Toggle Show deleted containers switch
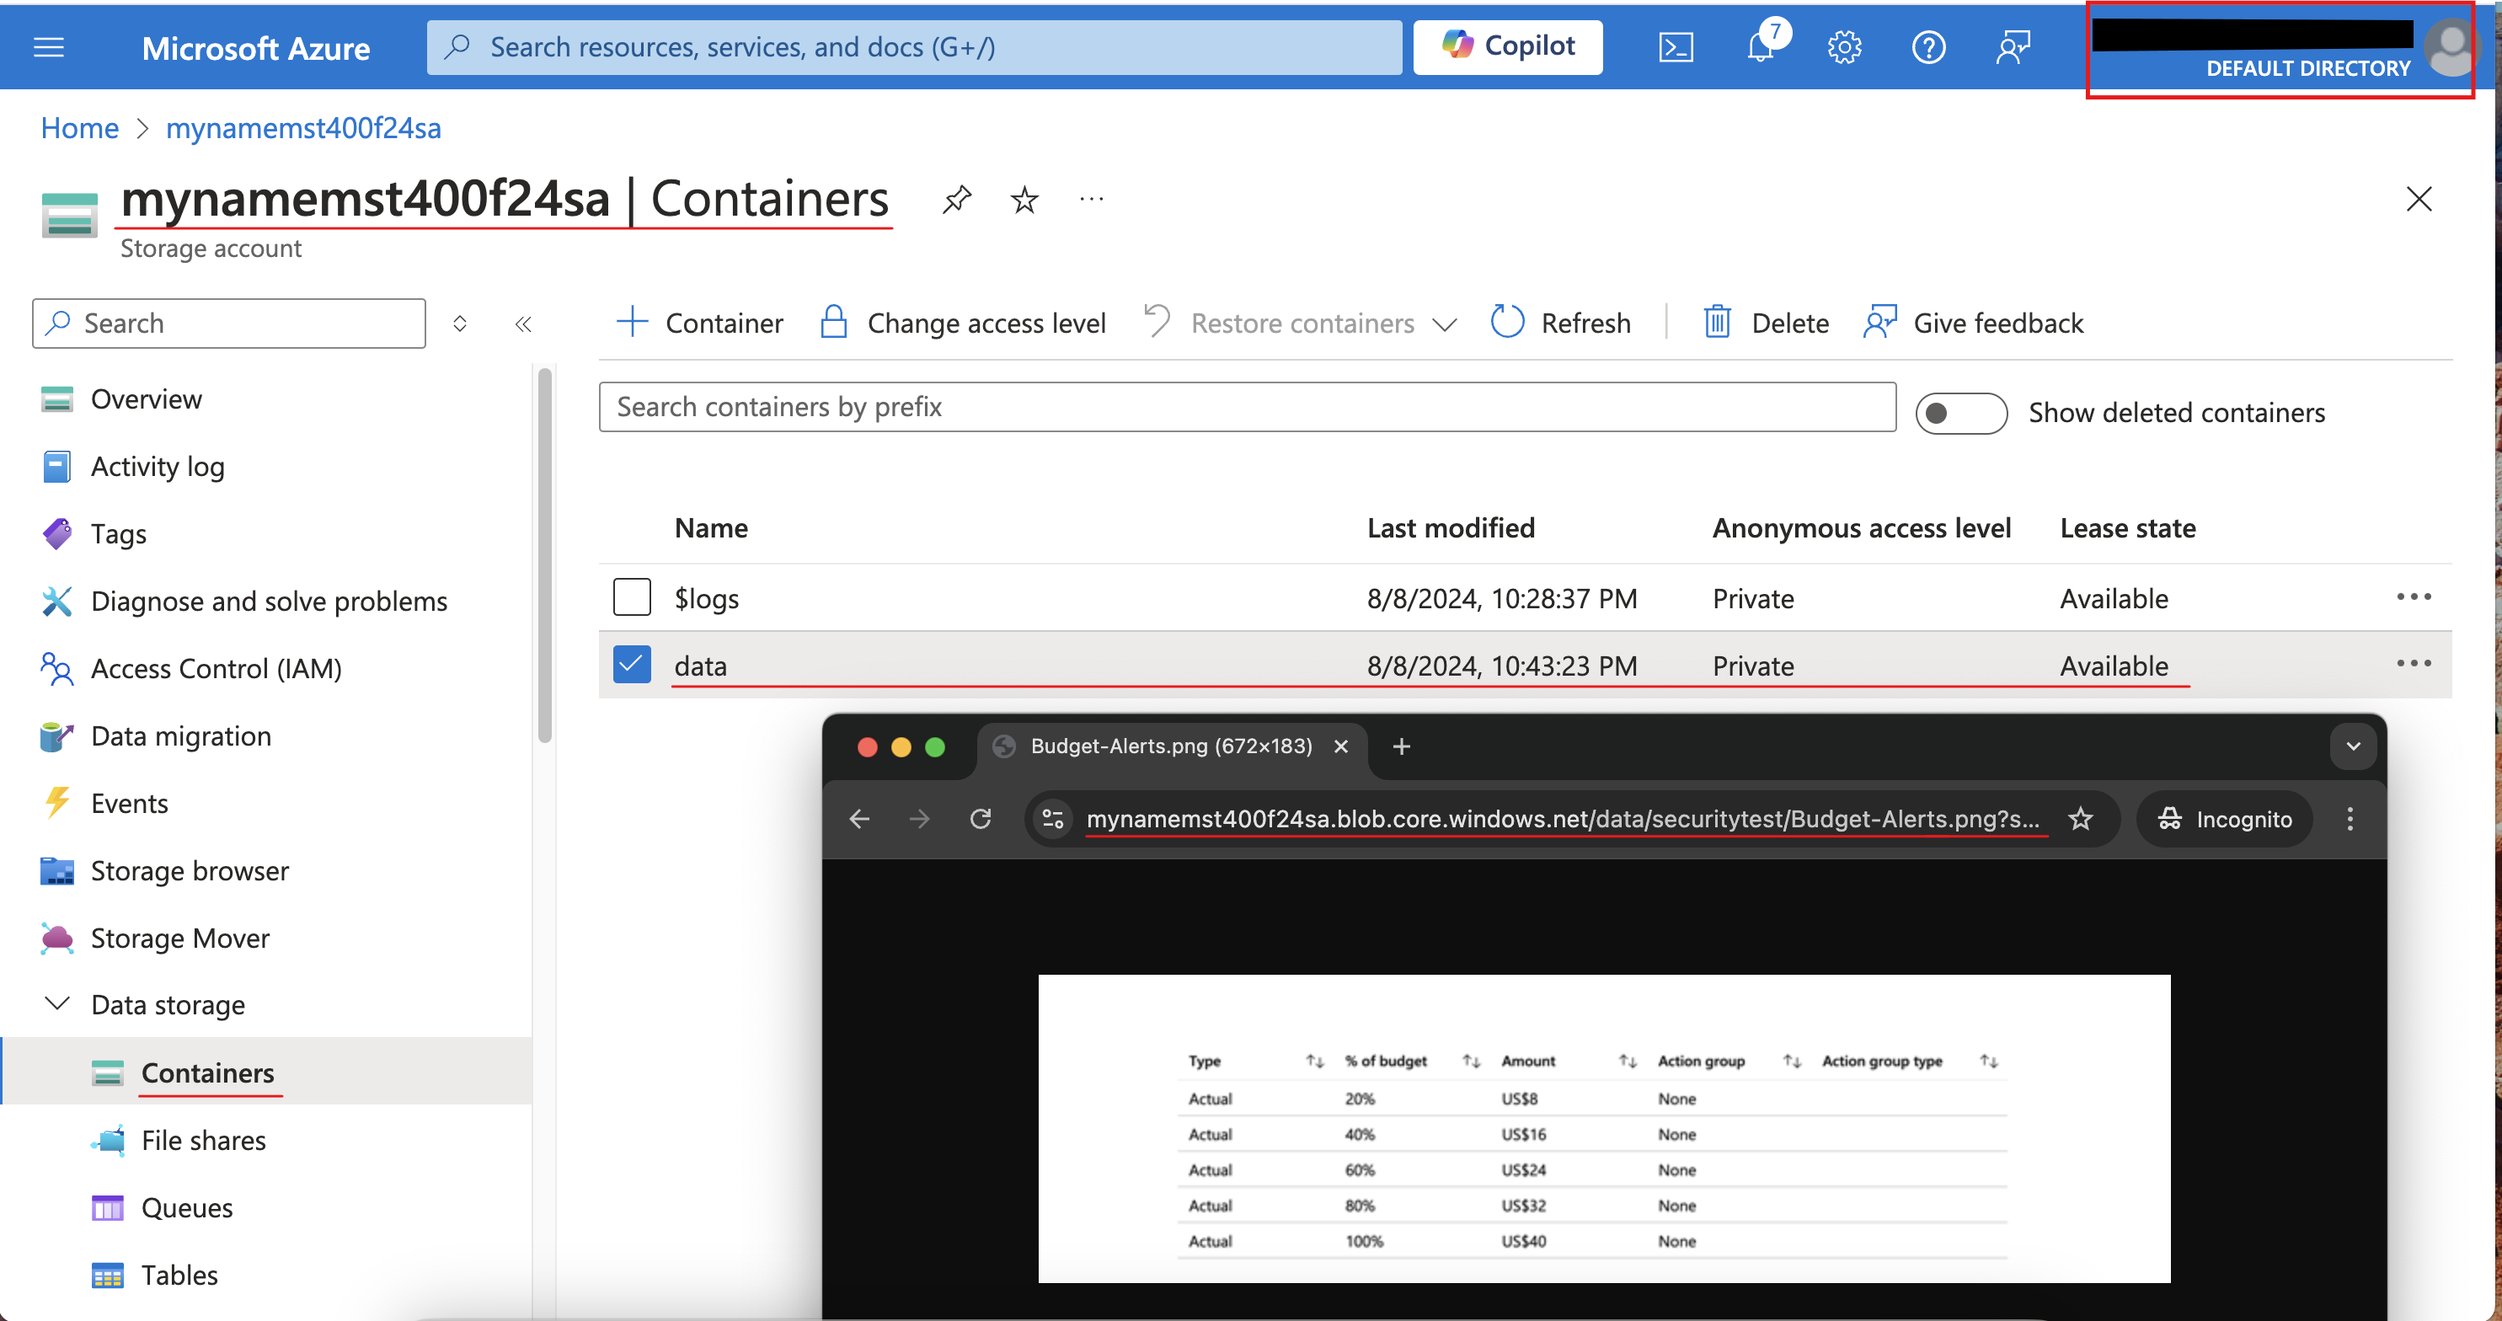The height and width of the screenshot is (1321, 2502). pos(1960,413)
